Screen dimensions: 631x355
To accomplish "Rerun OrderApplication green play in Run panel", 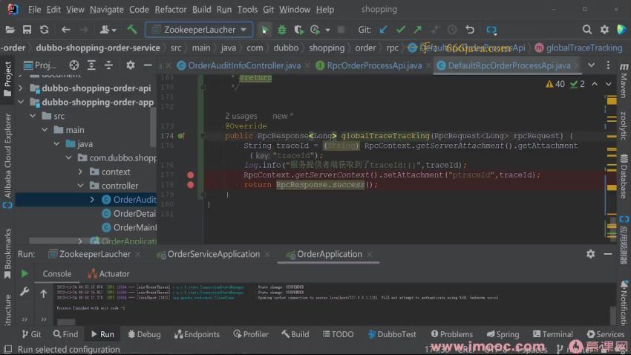I will tap(24, 274).
